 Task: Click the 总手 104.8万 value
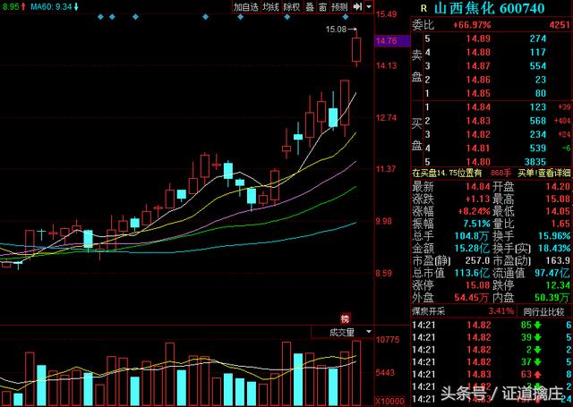[x=472, y=236]
